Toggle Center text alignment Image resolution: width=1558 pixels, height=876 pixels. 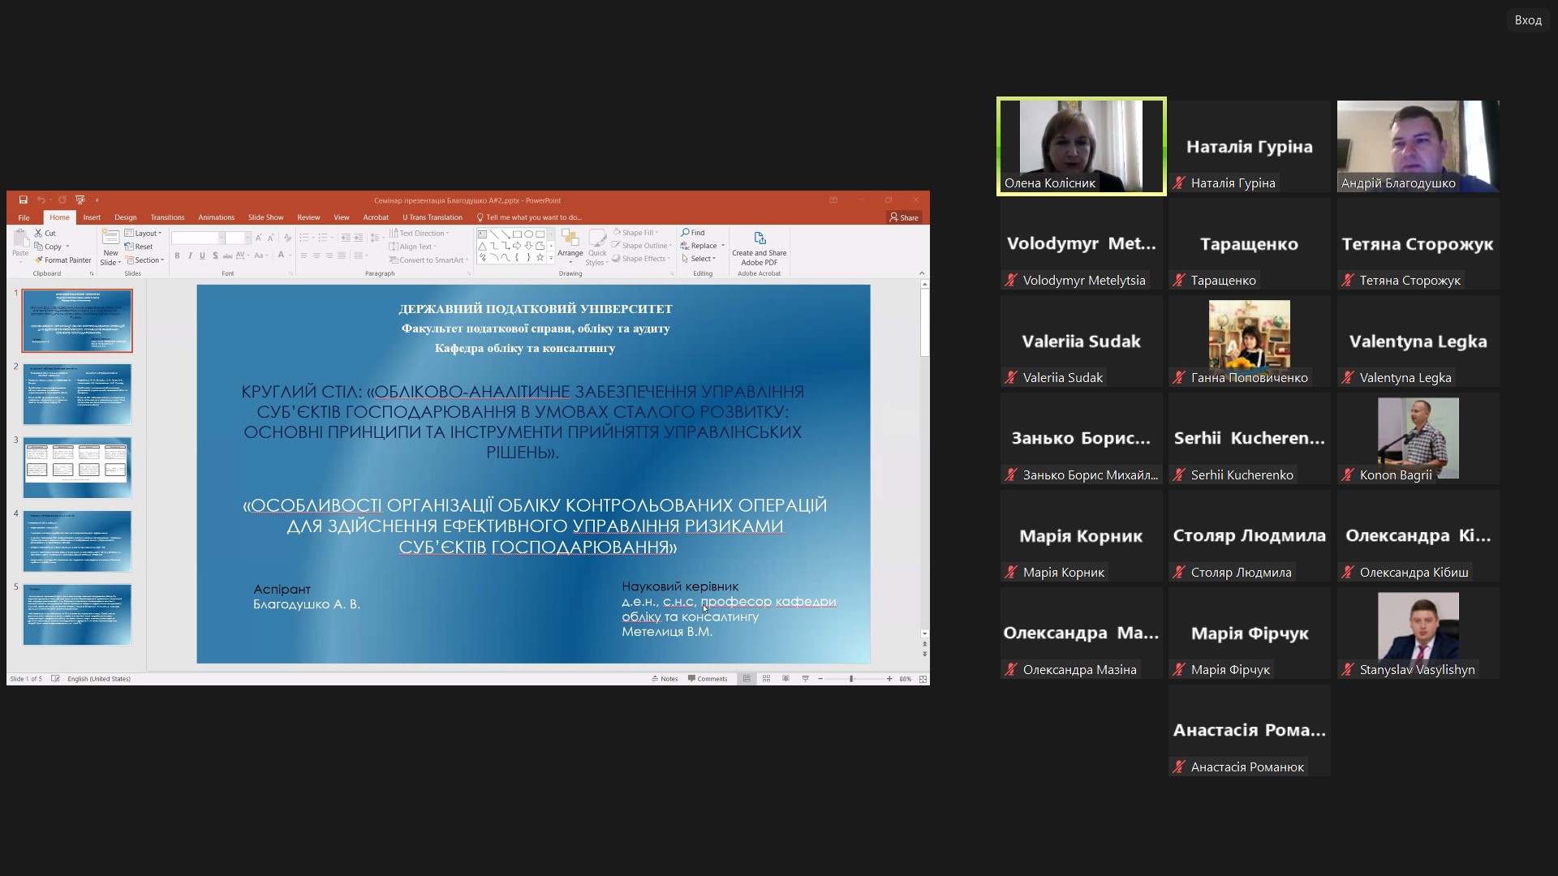[316, 255]
